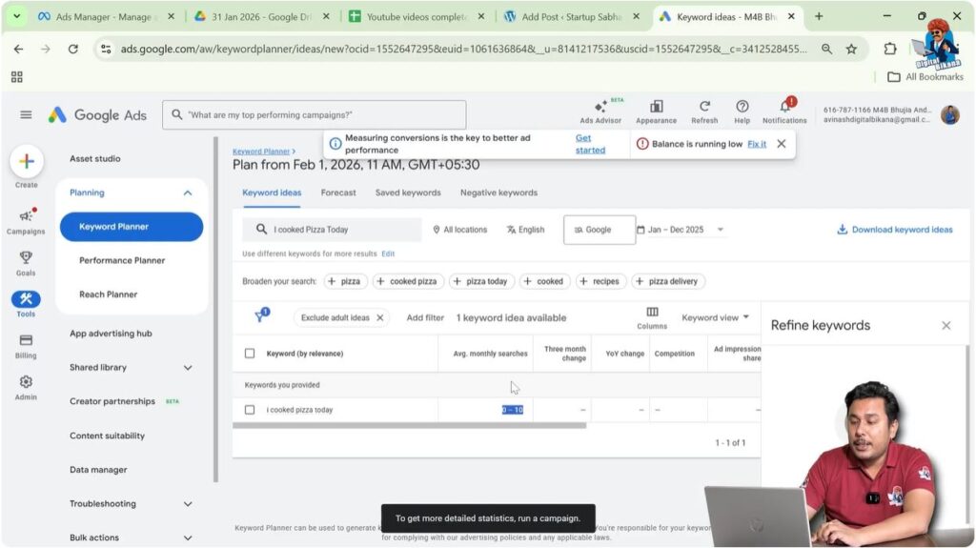Click the Download keyword ideas link
Image resolution: width=976 pixels, height=548 pixels.
(x=894, y=229)
